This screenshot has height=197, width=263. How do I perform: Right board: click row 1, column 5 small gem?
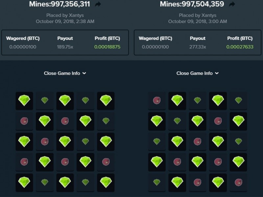[238, 101]
